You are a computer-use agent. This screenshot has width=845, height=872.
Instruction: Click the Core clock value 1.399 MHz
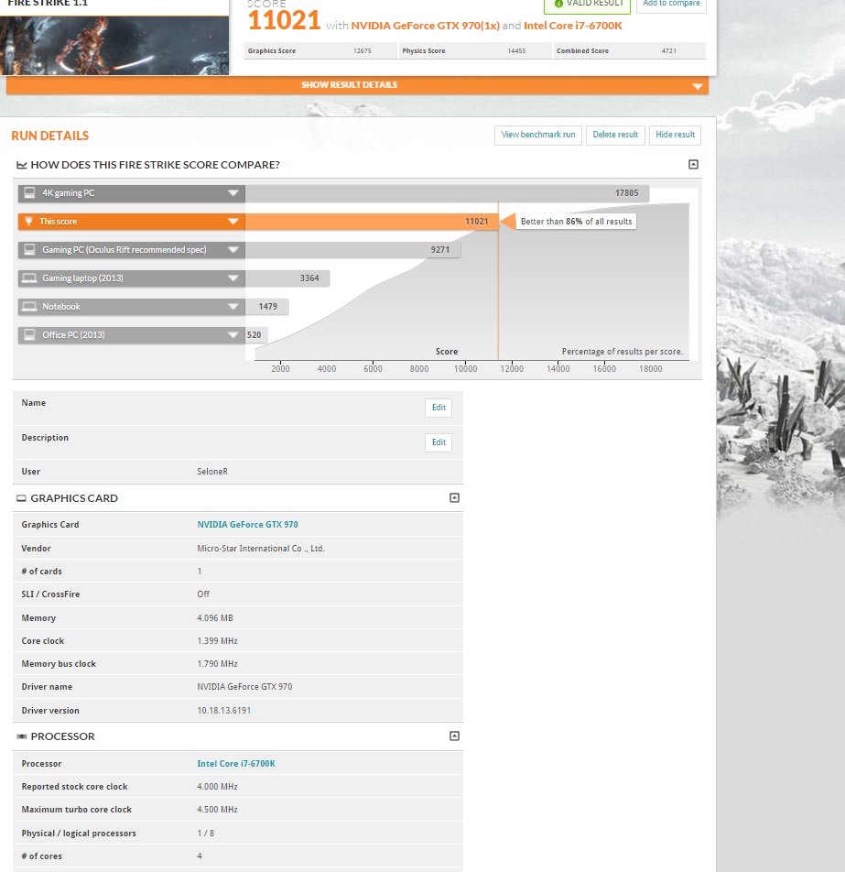pos(217,641)
